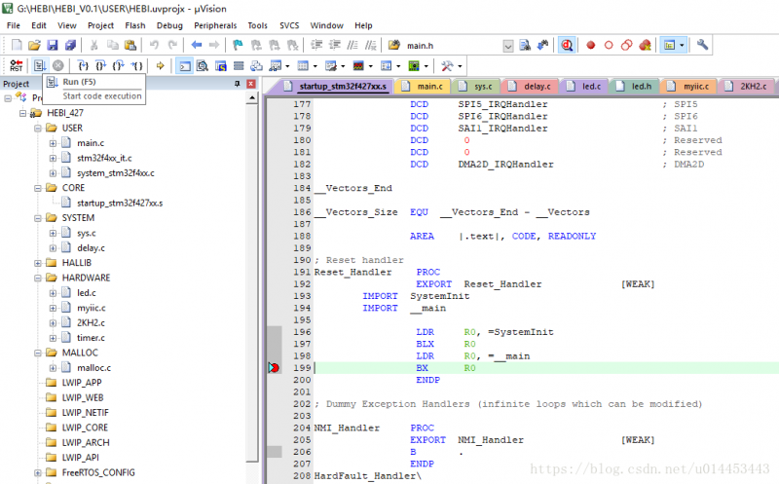
Task: Switch to the delay.c tab
Action: click(535, 87)
